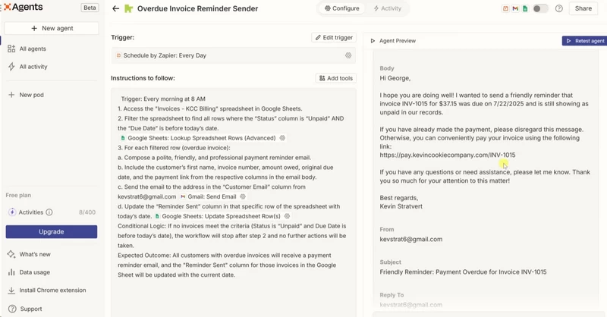
Task: Toggle the agent on/off switch
Action: pos(540,8)
